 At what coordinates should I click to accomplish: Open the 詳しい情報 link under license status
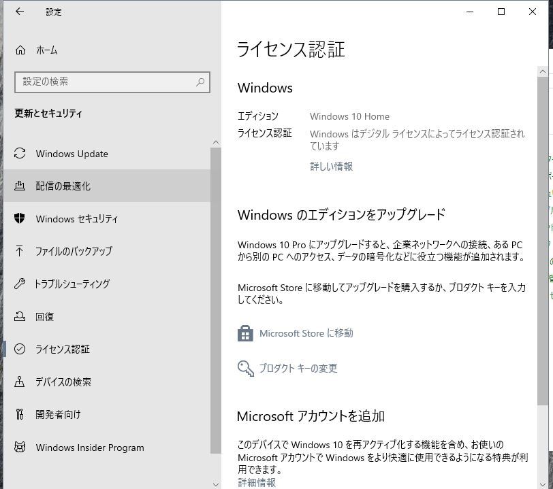tap(331, 166)
